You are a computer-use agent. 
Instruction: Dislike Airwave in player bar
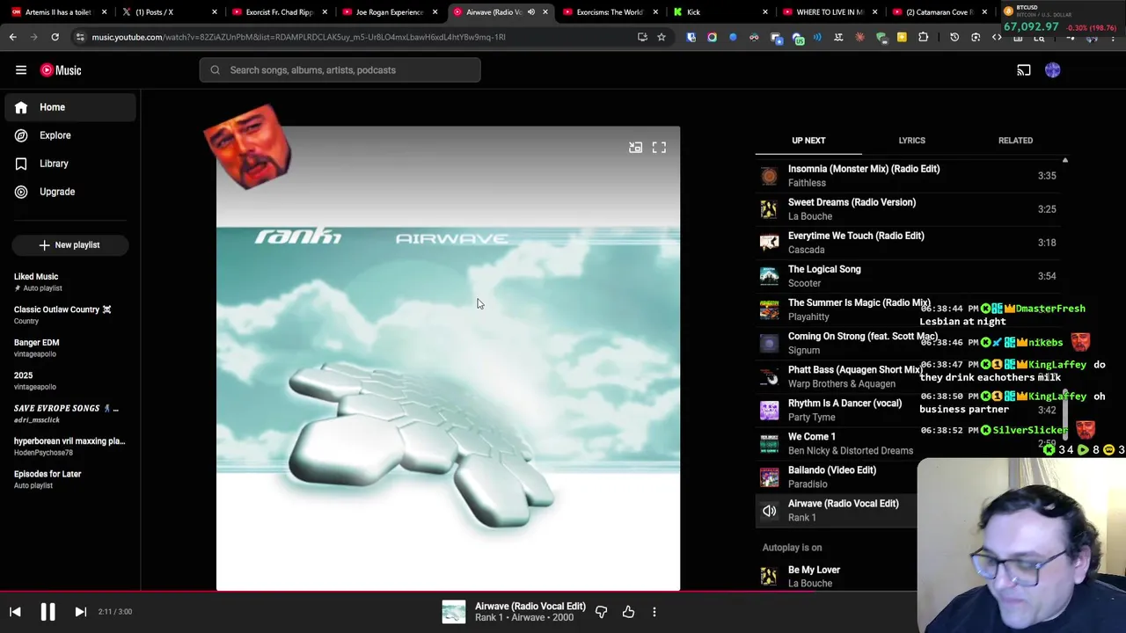(x=601, y=612)
